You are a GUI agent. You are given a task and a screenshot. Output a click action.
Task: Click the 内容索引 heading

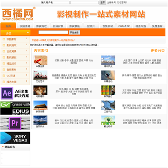[x=41, y=51]
